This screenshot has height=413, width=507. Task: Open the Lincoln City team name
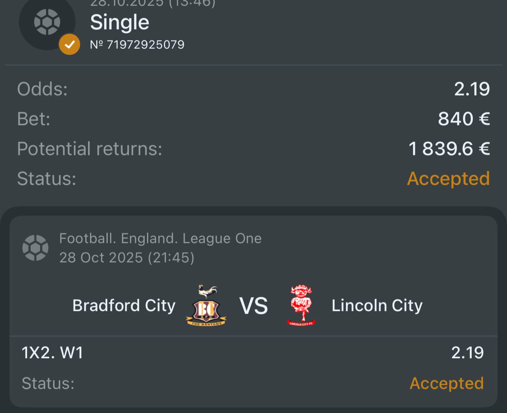click(377, 306)
